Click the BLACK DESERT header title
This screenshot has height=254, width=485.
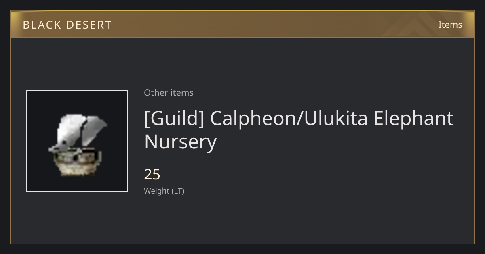coord(67,25)
